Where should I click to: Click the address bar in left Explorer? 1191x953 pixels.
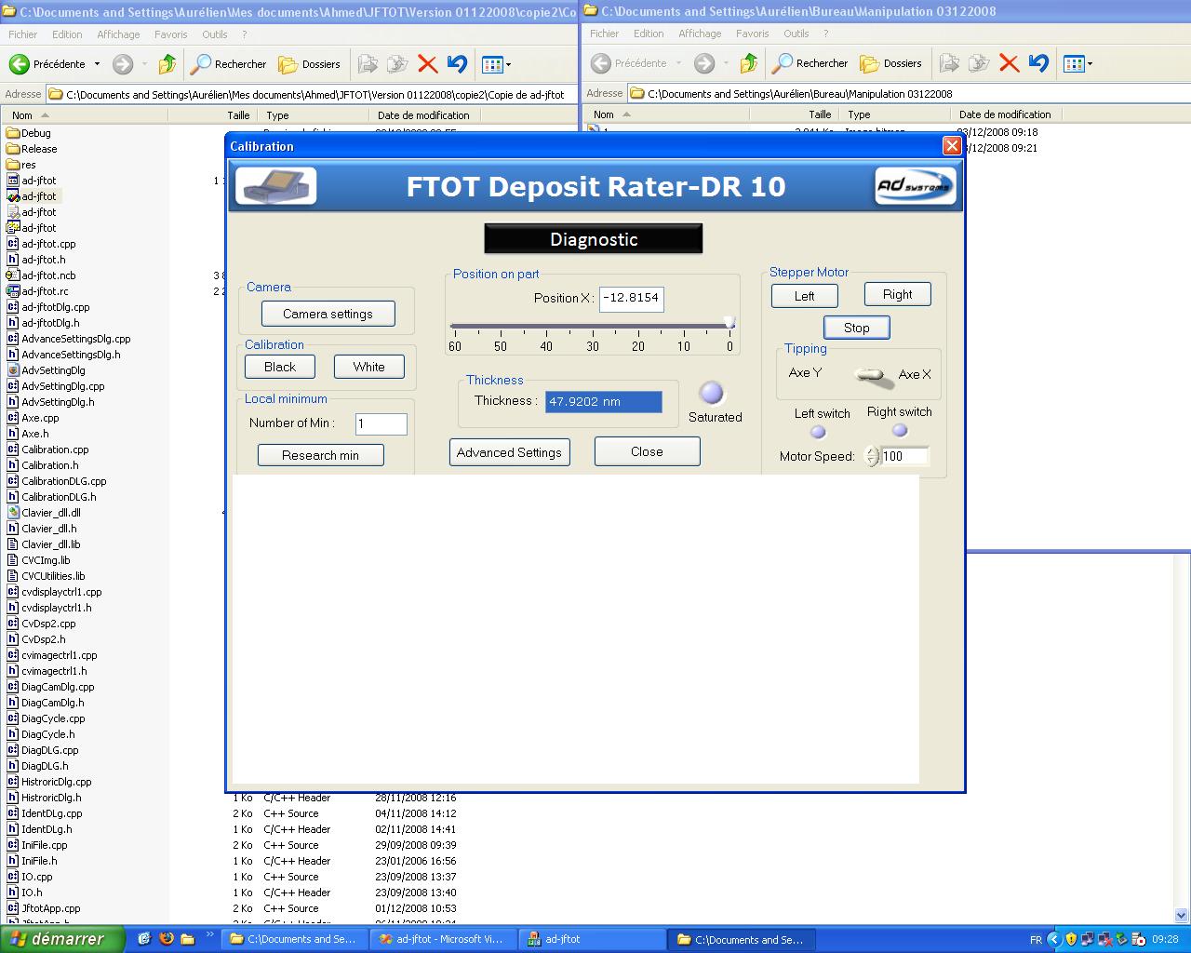pos(313,94)
